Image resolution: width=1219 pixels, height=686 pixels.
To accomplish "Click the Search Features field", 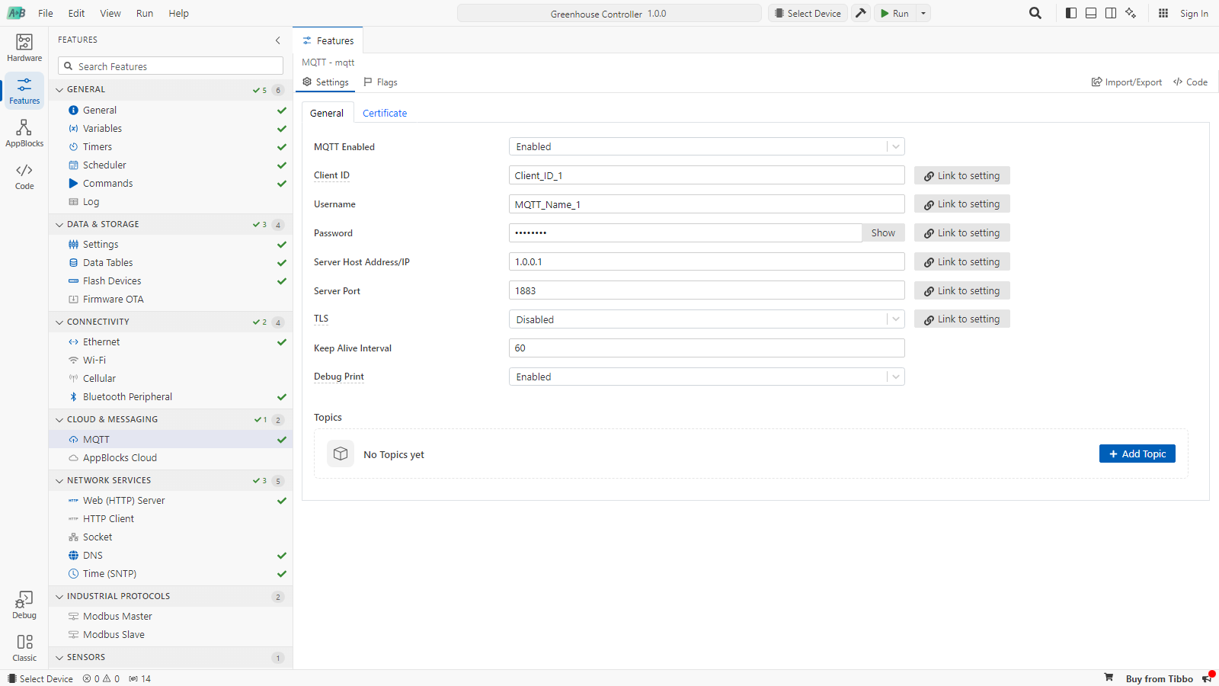I will pyautogui.click(x=171, y=66).
